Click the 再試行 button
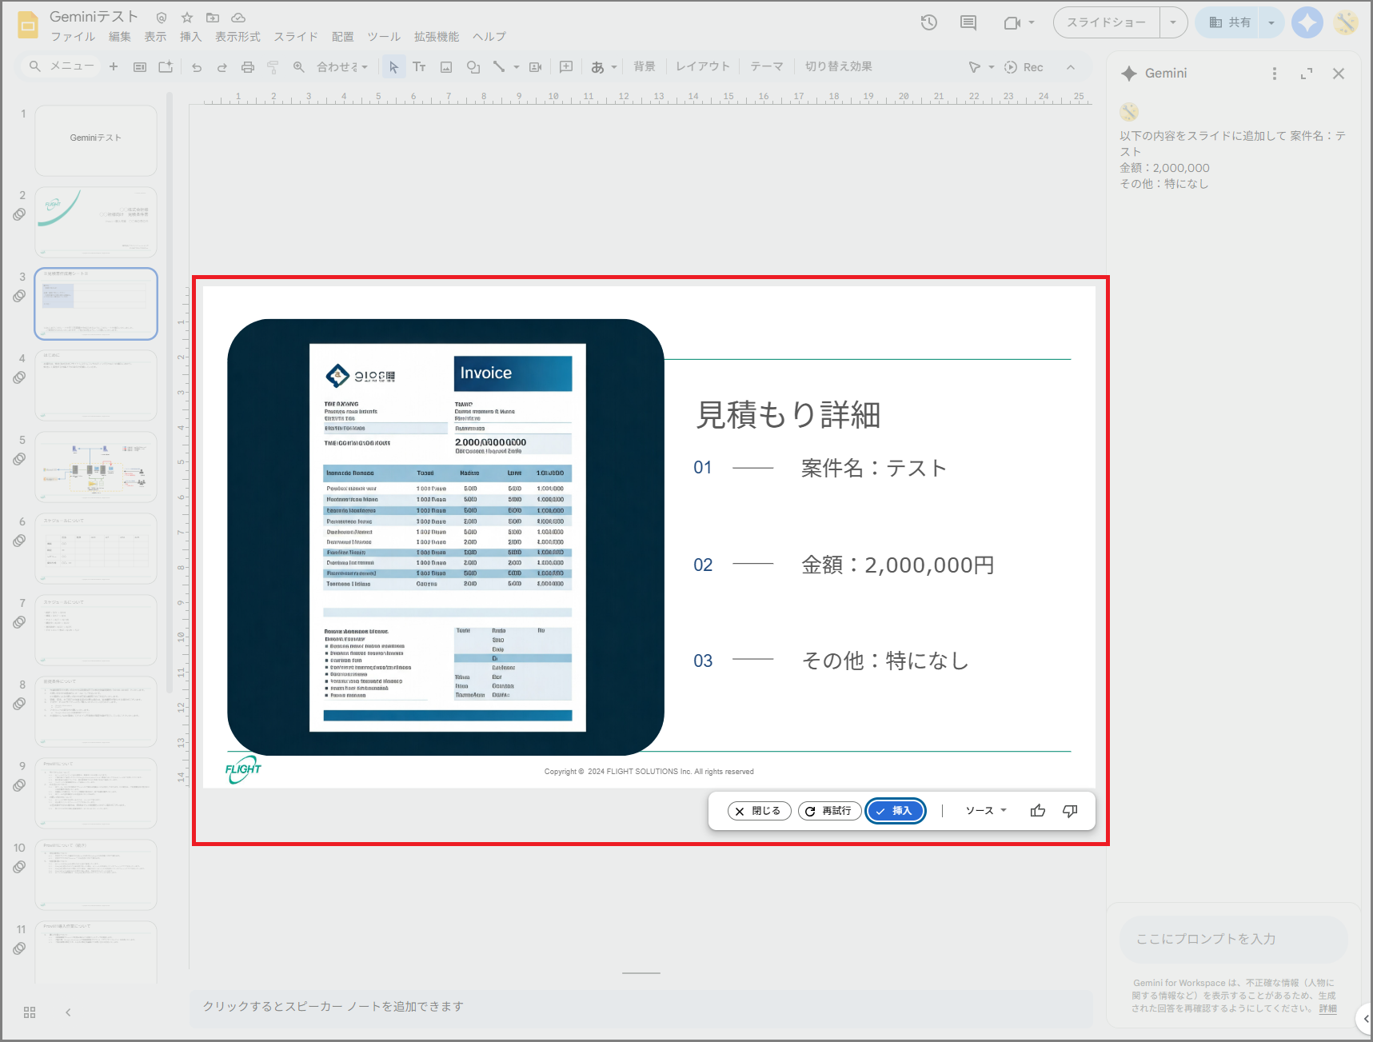Image resolution: width=1373 pixels, height=1042 pixels. pos(829,811)
